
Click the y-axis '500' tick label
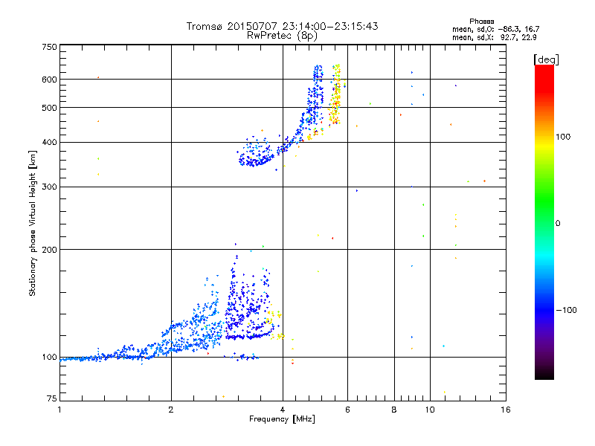(x=49, y=108)
